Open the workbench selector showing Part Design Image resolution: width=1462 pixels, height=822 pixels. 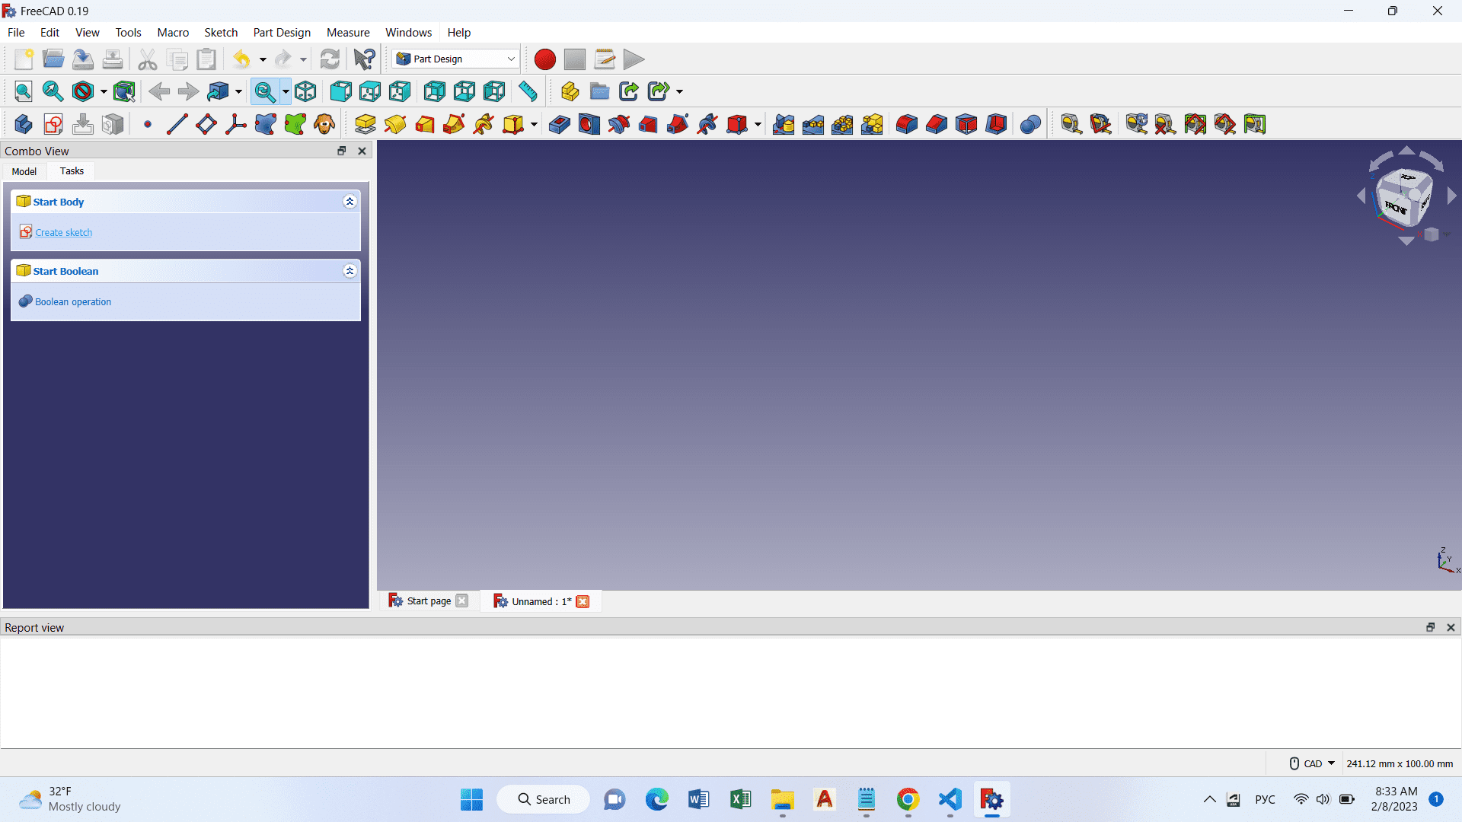[x=455, y=59]
